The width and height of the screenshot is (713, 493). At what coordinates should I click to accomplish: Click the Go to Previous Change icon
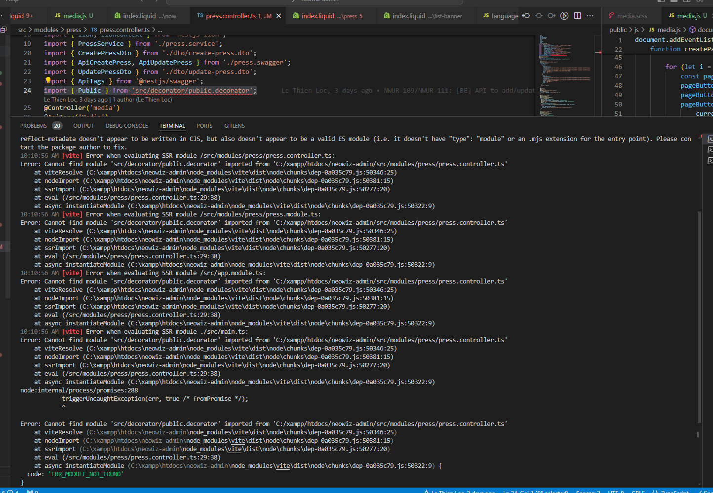tap(526, 16)
